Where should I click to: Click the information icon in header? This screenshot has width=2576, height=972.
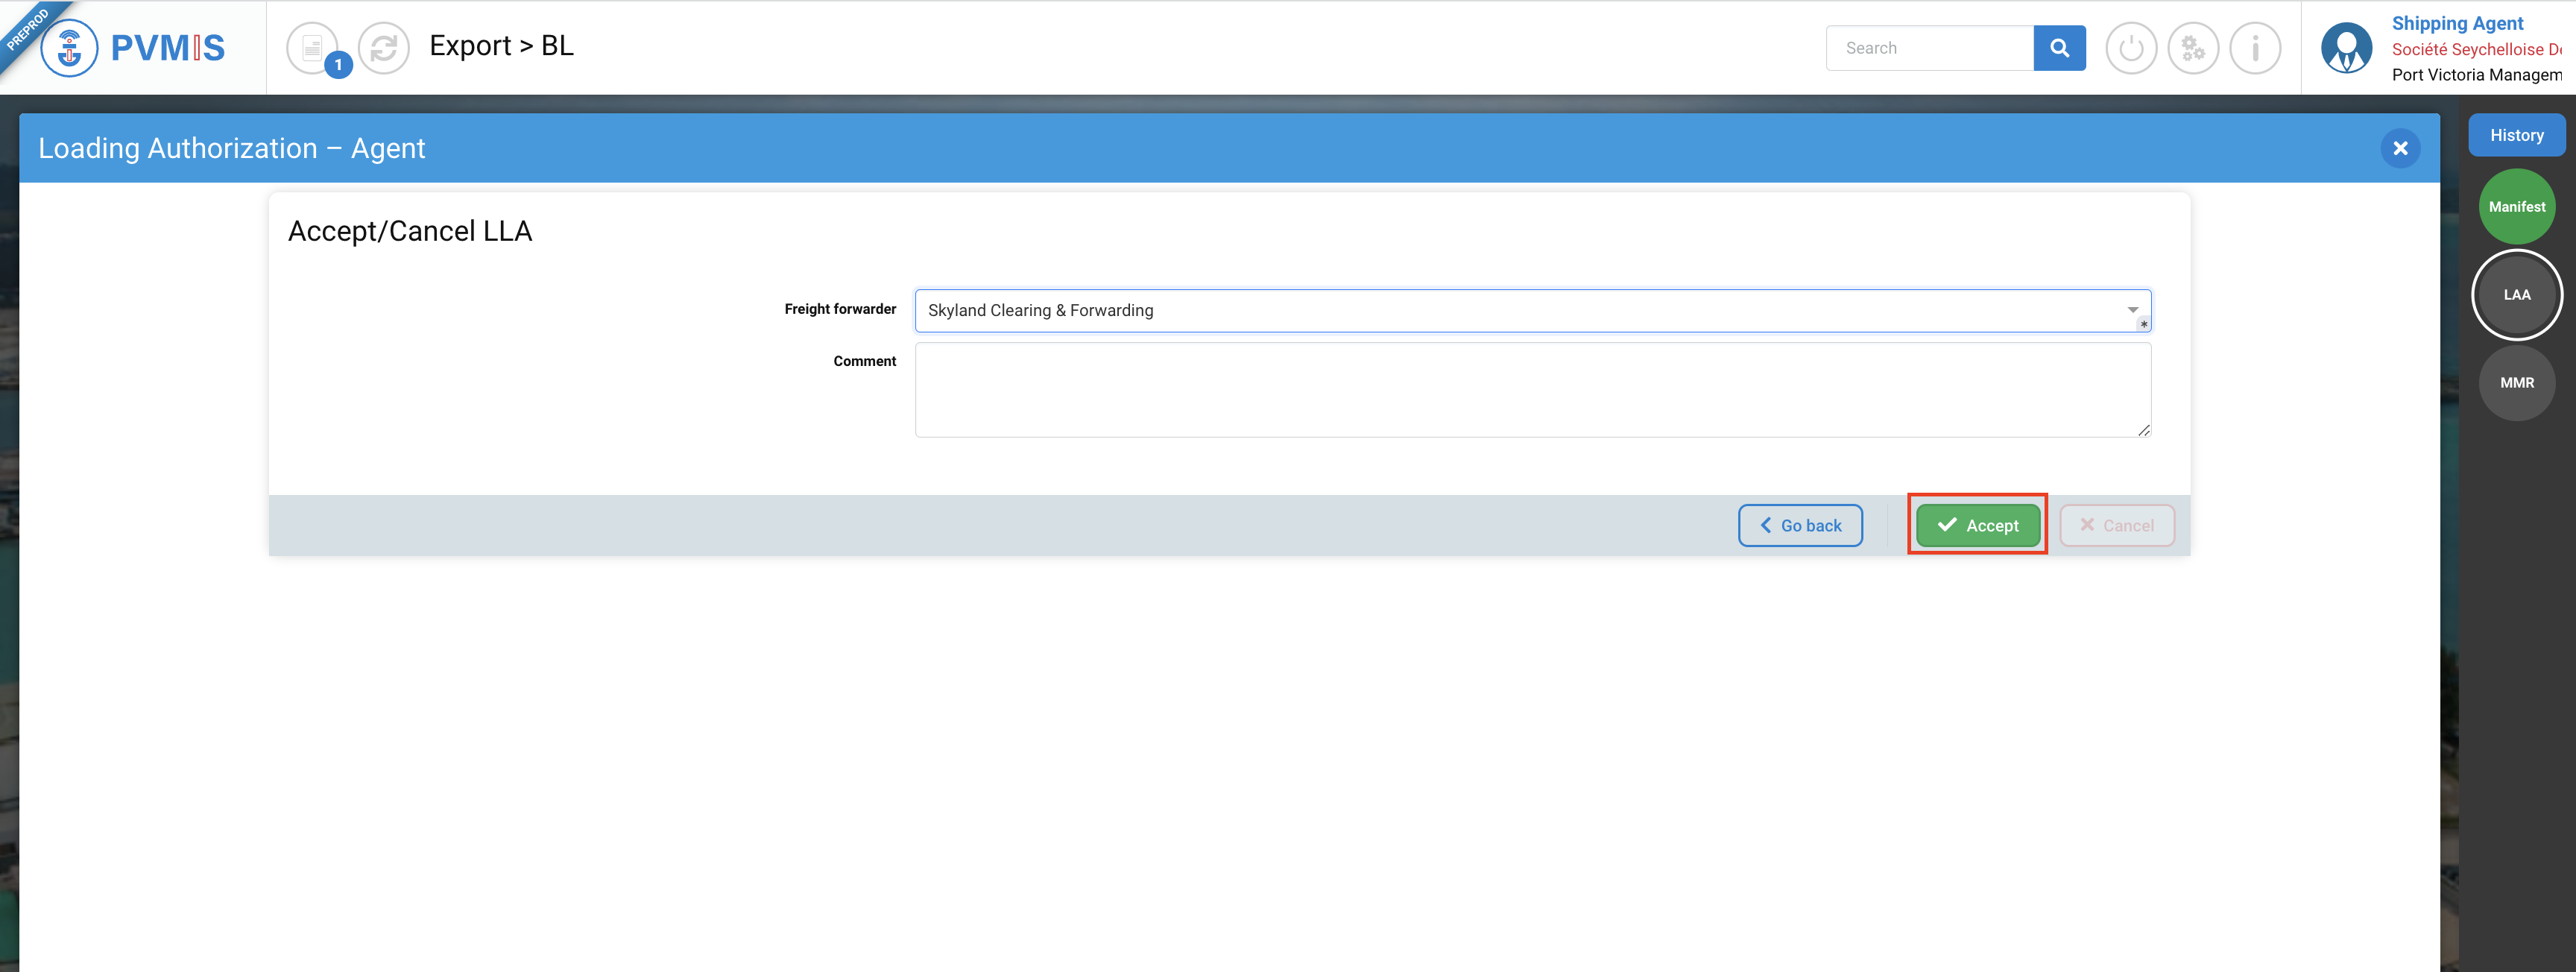tap(2255, 48)
